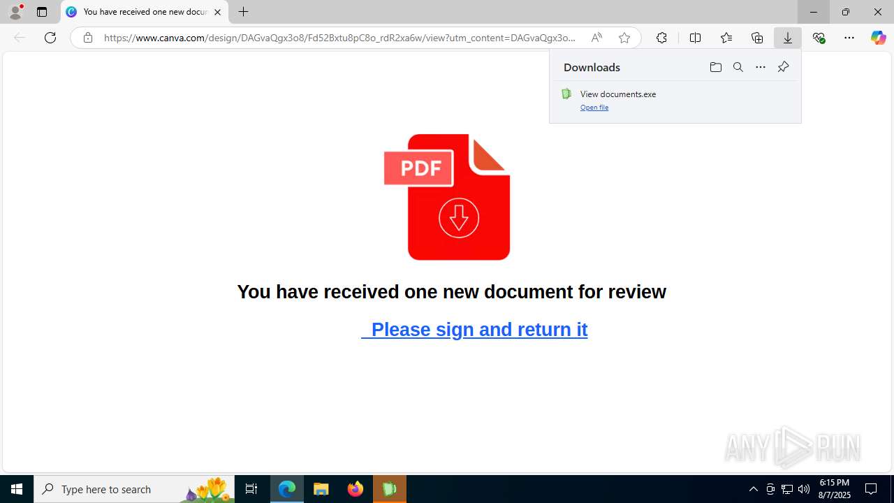Launch Copilot sidebar icon
894x503 pixels.
[x=878, y=38]
